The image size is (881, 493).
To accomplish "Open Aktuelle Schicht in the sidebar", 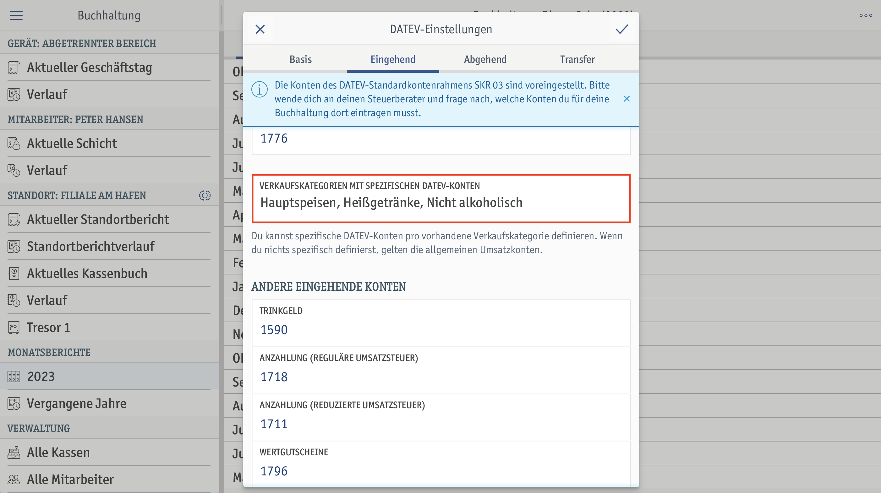I will point(109,144).
